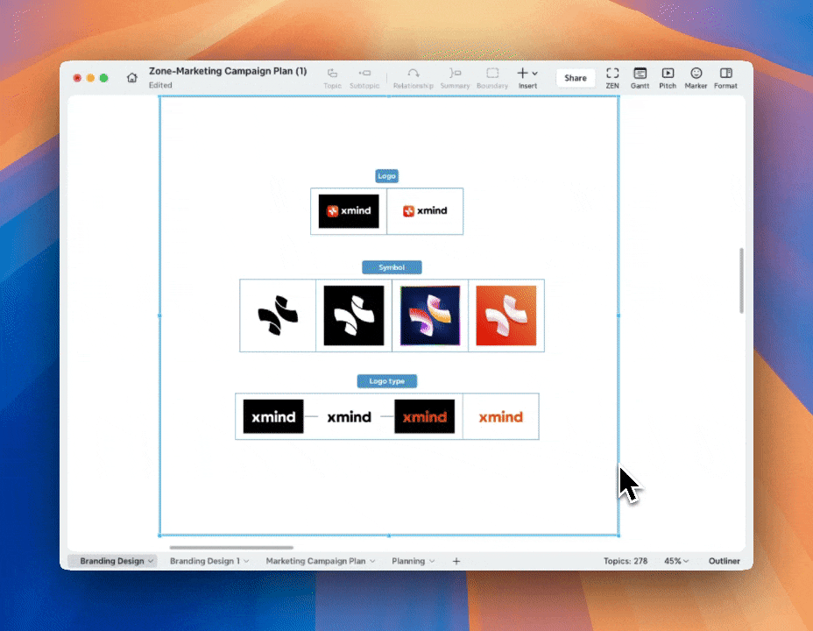This screenshot has width=813, height=631.
Task: Open Branding Design tab chevron menu
Action: 151,562
